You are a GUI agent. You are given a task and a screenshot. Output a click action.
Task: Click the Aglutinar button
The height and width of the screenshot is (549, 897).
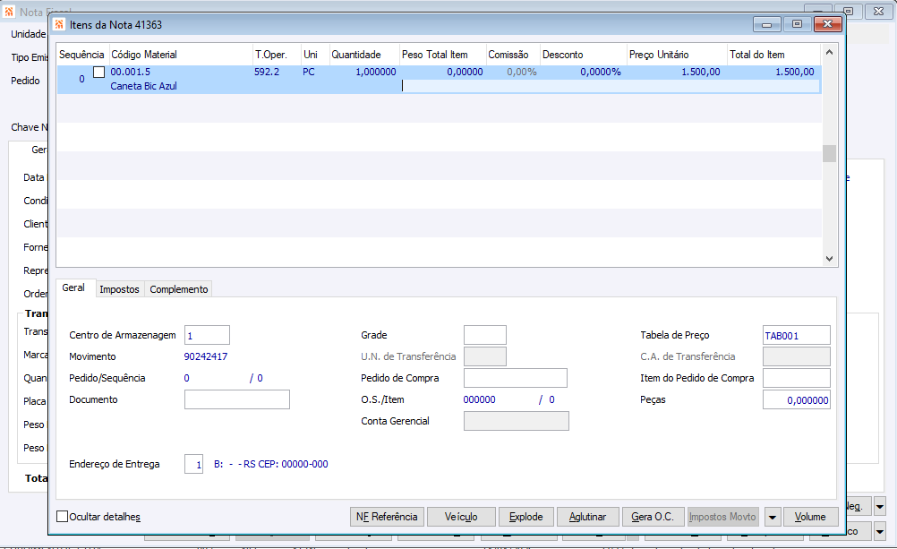click(x=587, y=517)
